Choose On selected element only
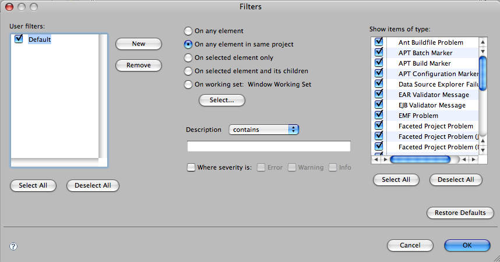The image size is (500, 262). pyautogui.click(x=188, y=58)
